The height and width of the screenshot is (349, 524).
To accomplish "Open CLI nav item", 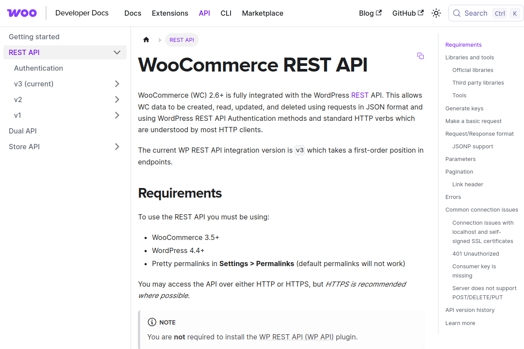I will click(x=226, y=13).
